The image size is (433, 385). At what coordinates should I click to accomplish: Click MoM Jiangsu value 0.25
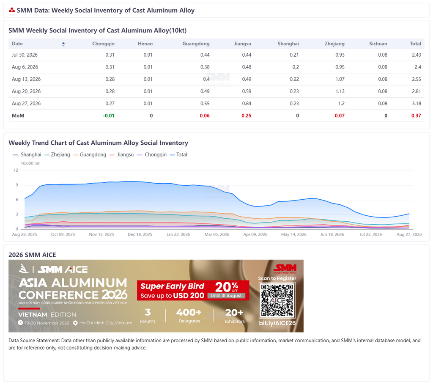[x=247, y=115]
